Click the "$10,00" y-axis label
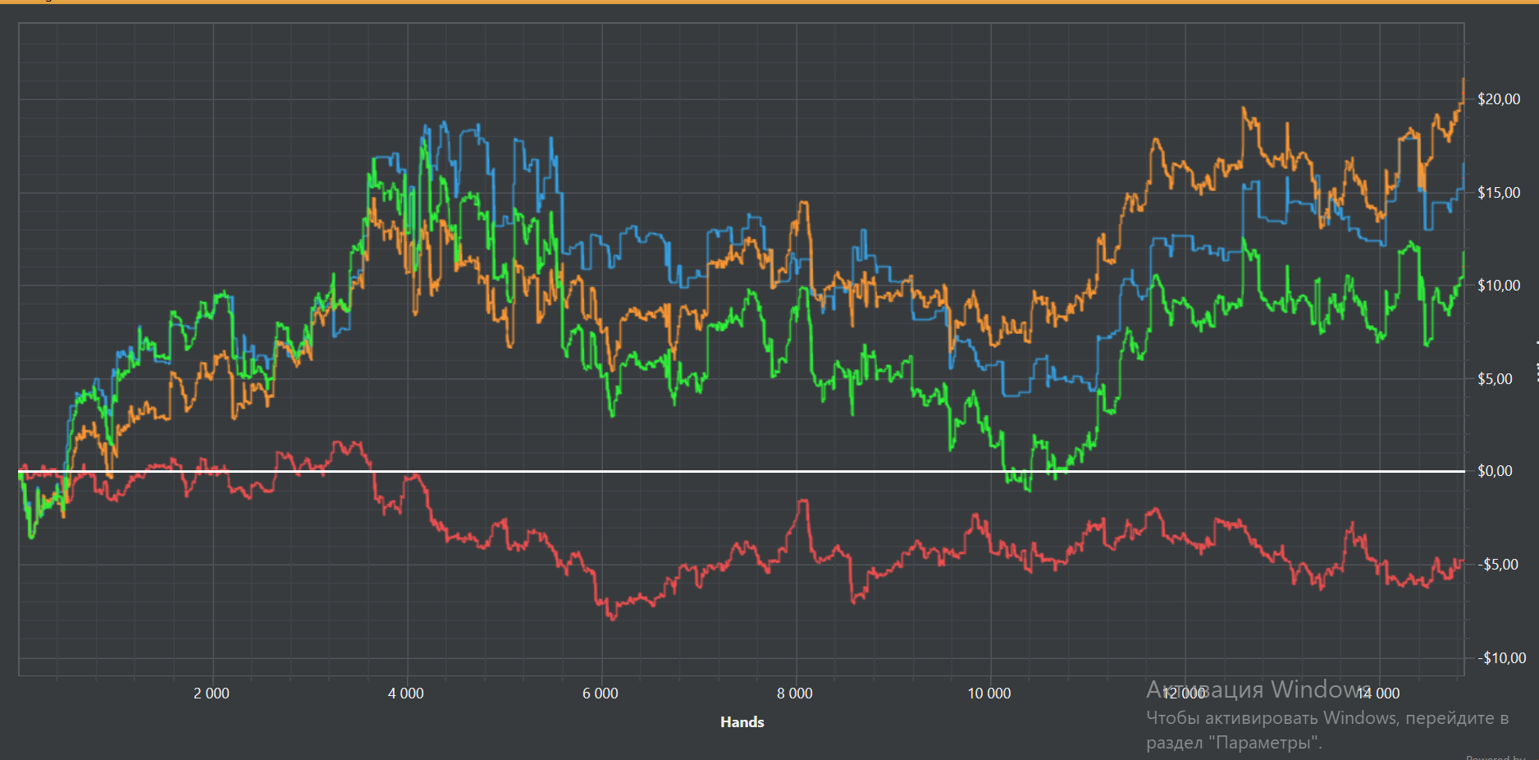Screen dimensions: 1539x760 point(1499,286)
